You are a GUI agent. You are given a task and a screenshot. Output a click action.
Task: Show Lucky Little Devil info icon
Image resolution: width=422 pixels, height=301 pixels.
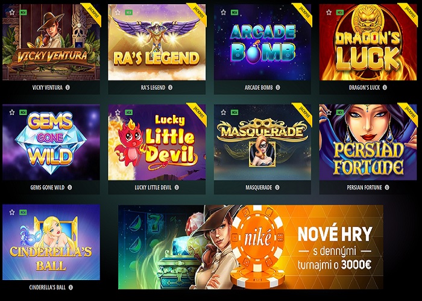click(177, 187)
